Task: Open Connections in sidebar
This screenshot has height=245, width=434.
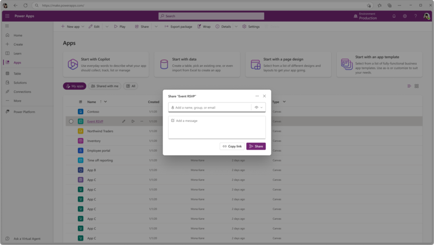Action: coord(22,92)
